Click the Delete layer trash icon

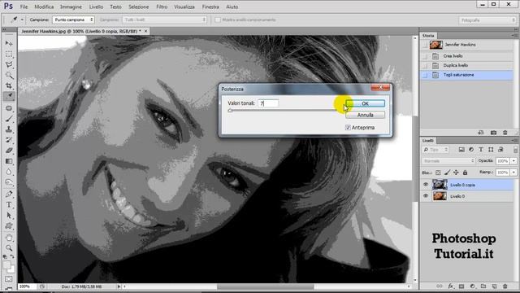(505, 286)
